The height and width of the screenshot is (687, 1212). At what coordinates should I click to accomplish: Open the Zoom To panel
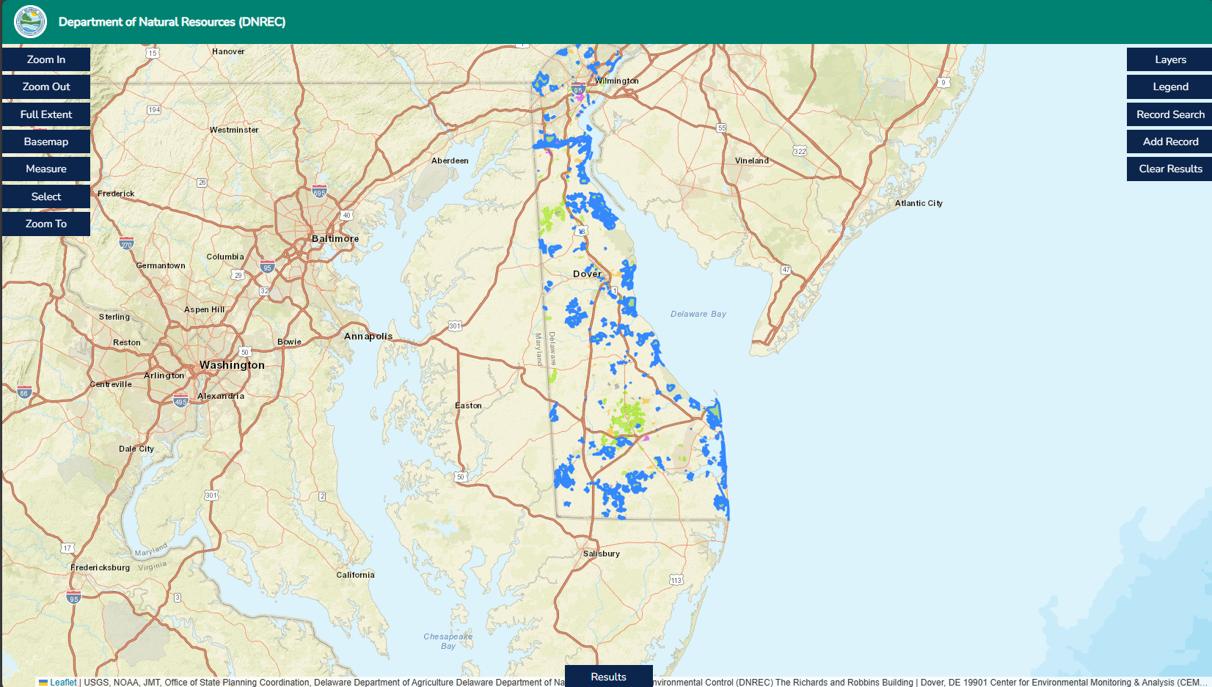pos(46,224)
